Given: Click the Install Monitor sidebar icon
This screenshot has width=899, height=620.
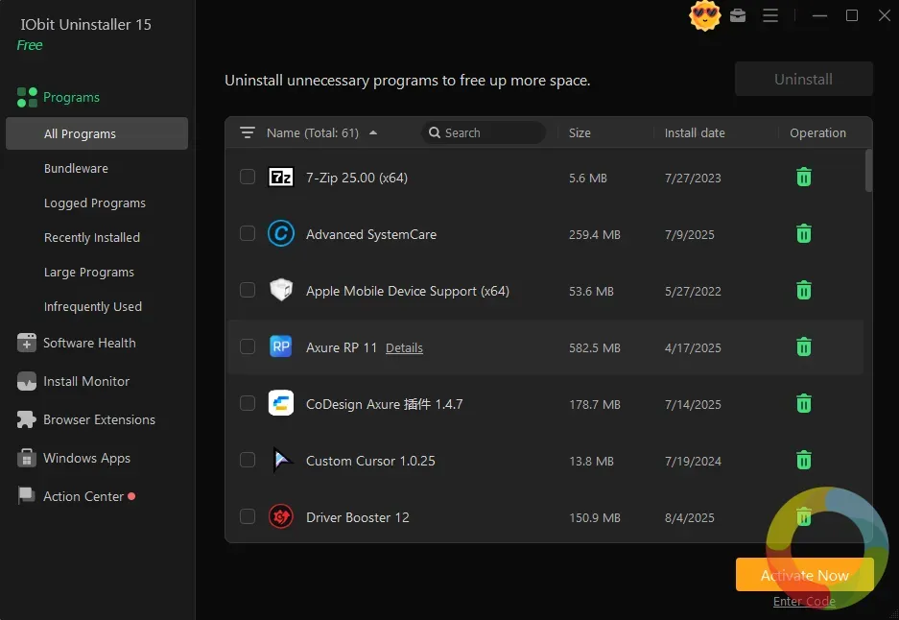Looking at the screenshot, I should [26, 381].
